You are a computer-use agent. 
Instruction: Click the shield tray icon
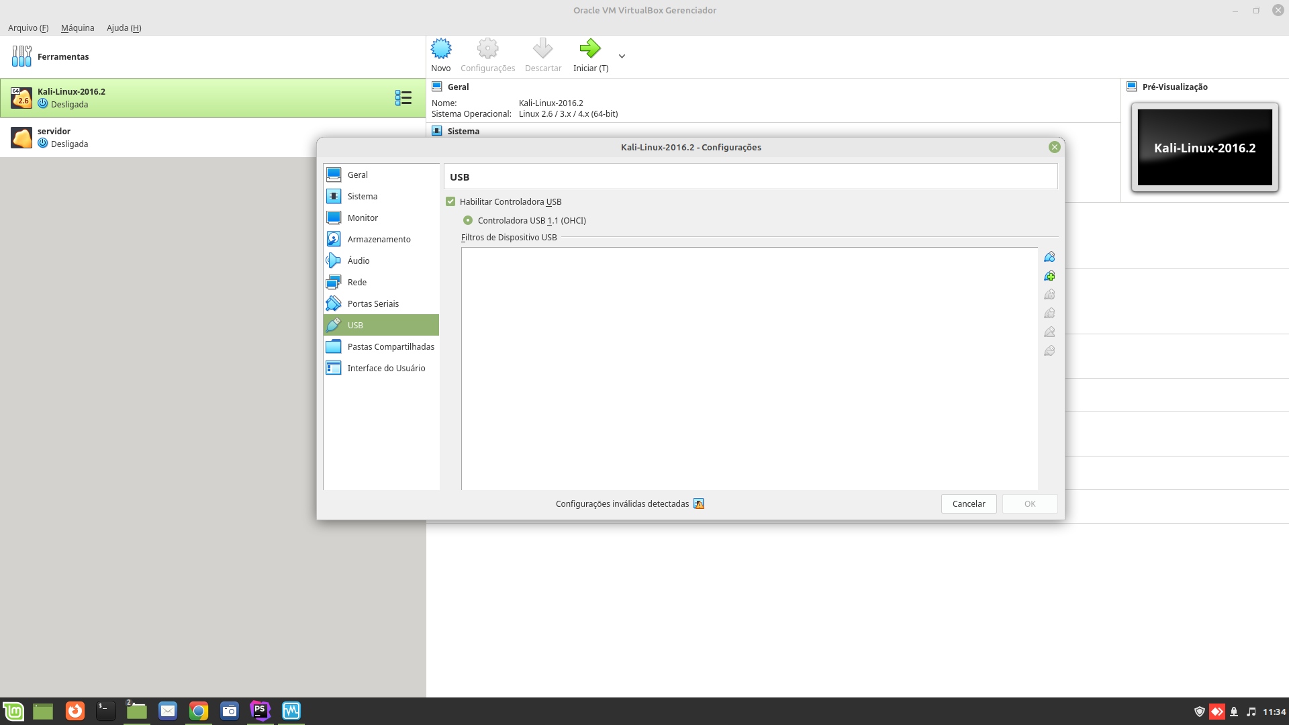(x=1200, y=712)
